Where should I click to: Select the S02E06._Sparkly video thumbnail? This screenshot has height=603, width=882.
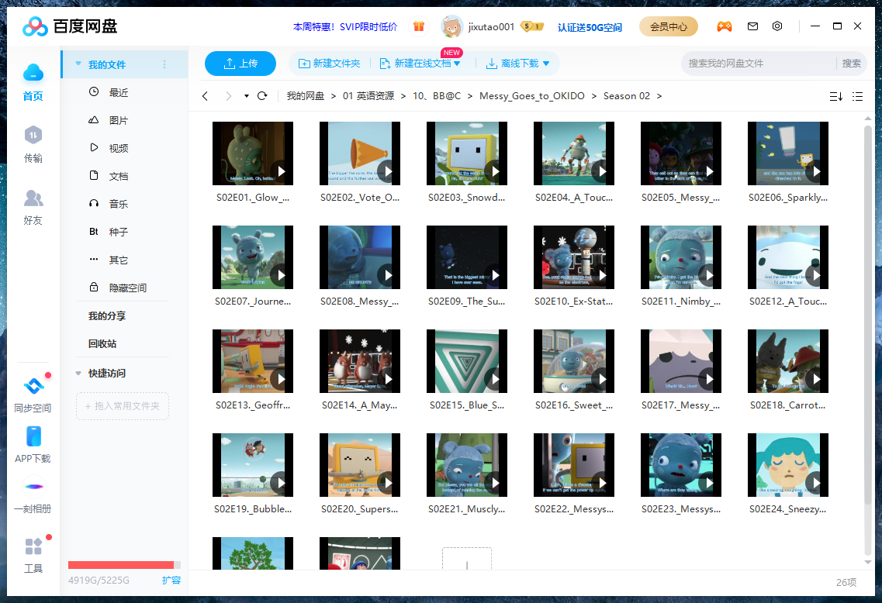click(788, 153)
